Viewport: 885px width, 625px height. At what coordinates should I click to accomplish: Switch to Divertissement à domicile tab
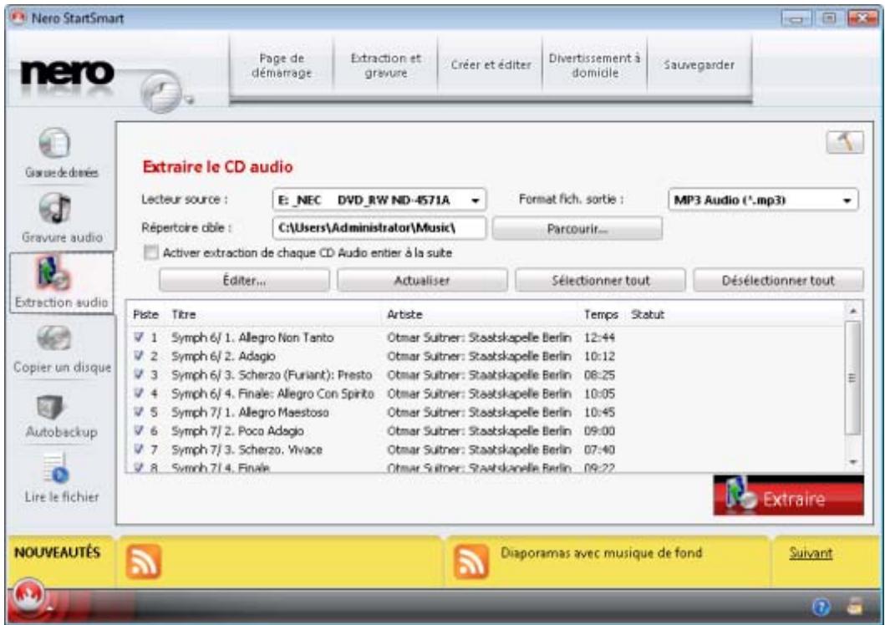pyautogui.click(x=595, y=65)
